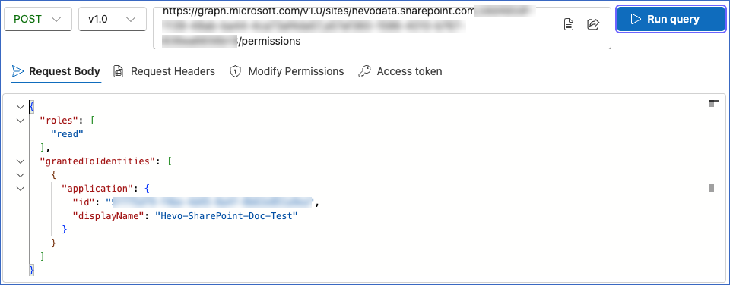
Task: Click the "id" key in JSON
Action: tap(83, 202)
